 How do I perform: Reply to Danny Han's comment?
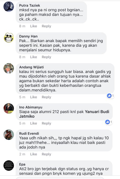tap(47, 57)
